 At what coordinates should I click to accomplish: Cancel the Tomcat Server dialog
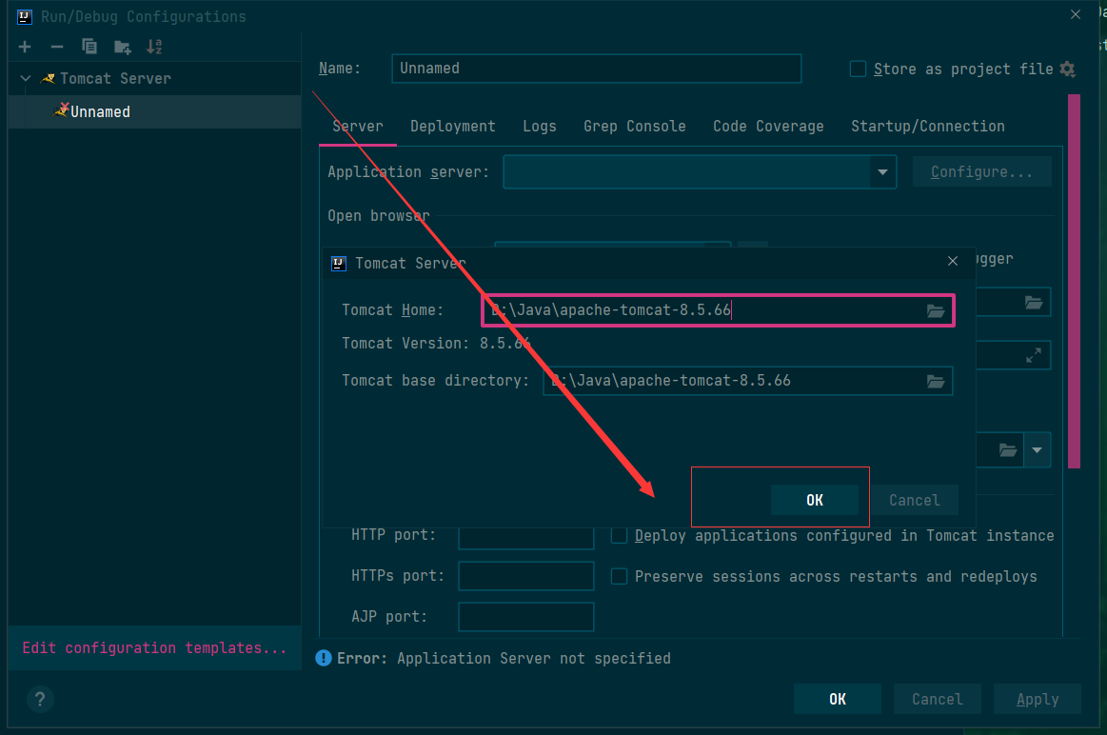[915, 500]
